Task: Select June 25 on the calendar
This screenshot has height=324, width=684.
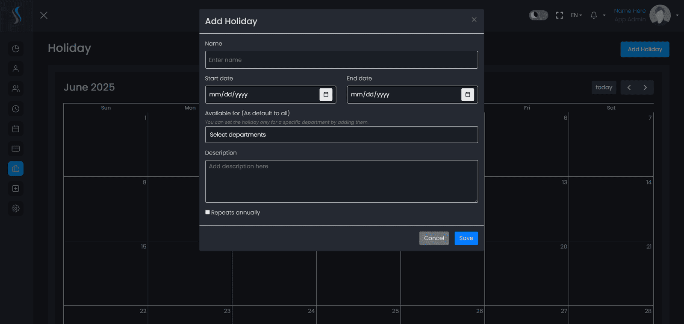Action: click(x=359, y=315)
